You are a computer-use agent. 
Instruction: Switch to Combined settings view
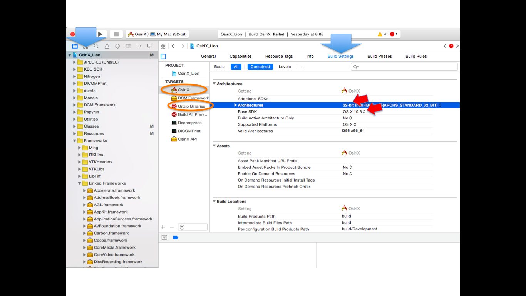(x=260, y=67)
